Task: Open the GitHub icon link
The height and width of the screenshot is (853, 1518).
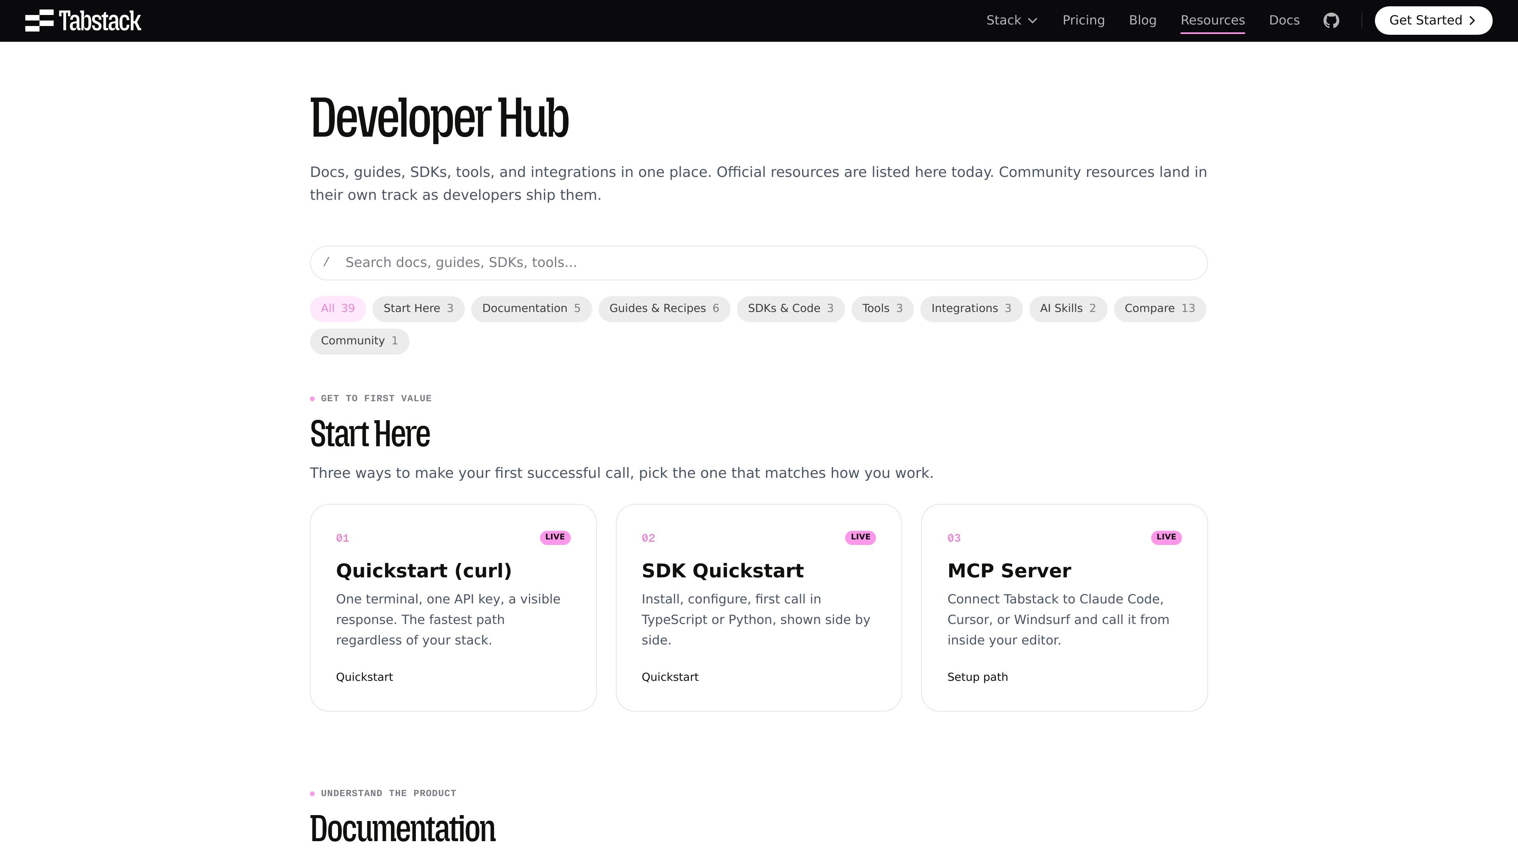Action: (1331, 21)
